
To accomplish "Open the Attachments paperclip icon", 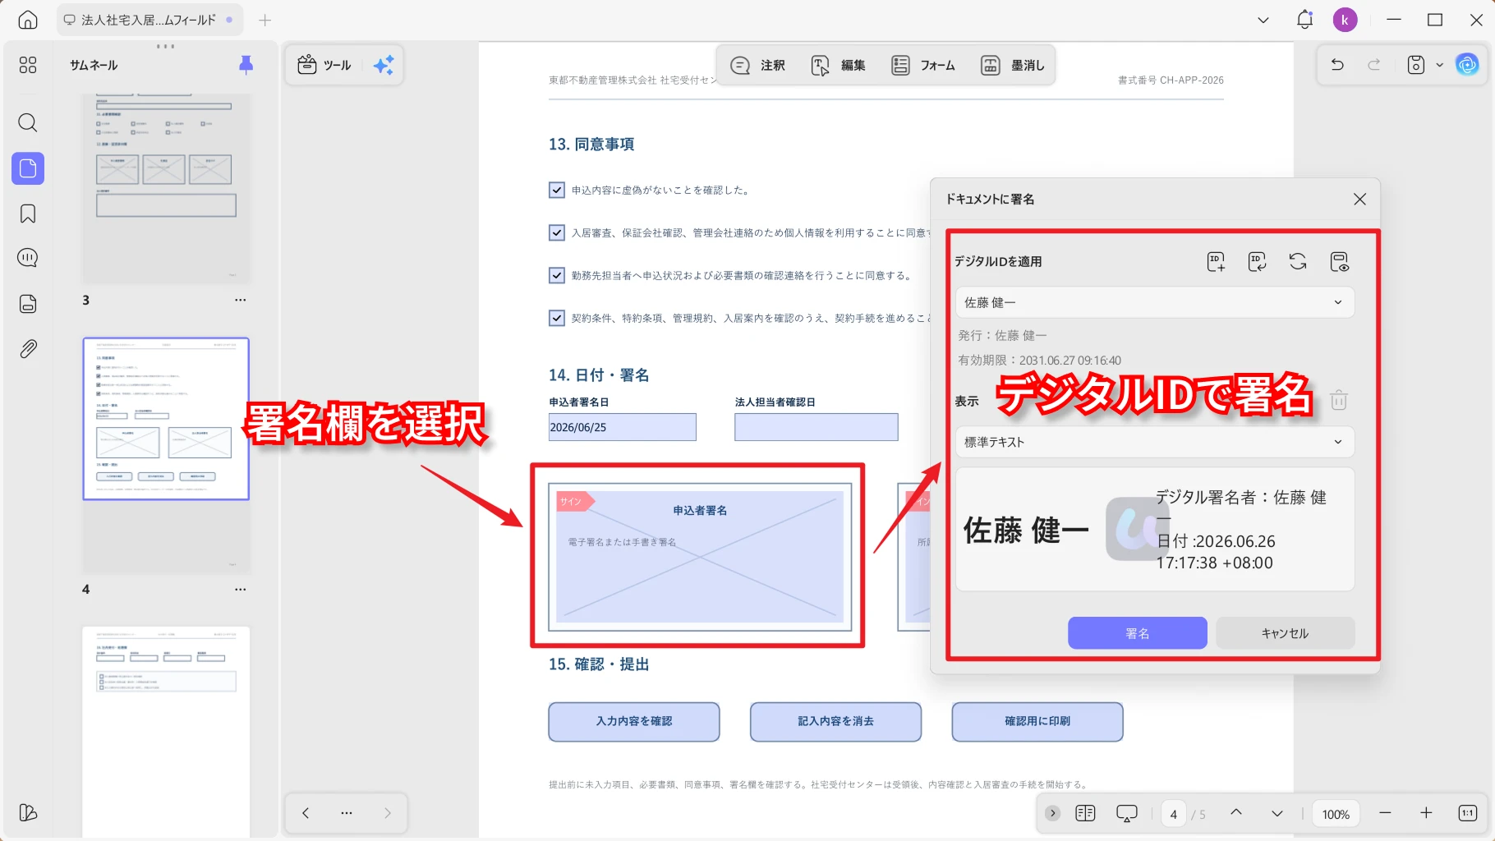I will [28, 349].
